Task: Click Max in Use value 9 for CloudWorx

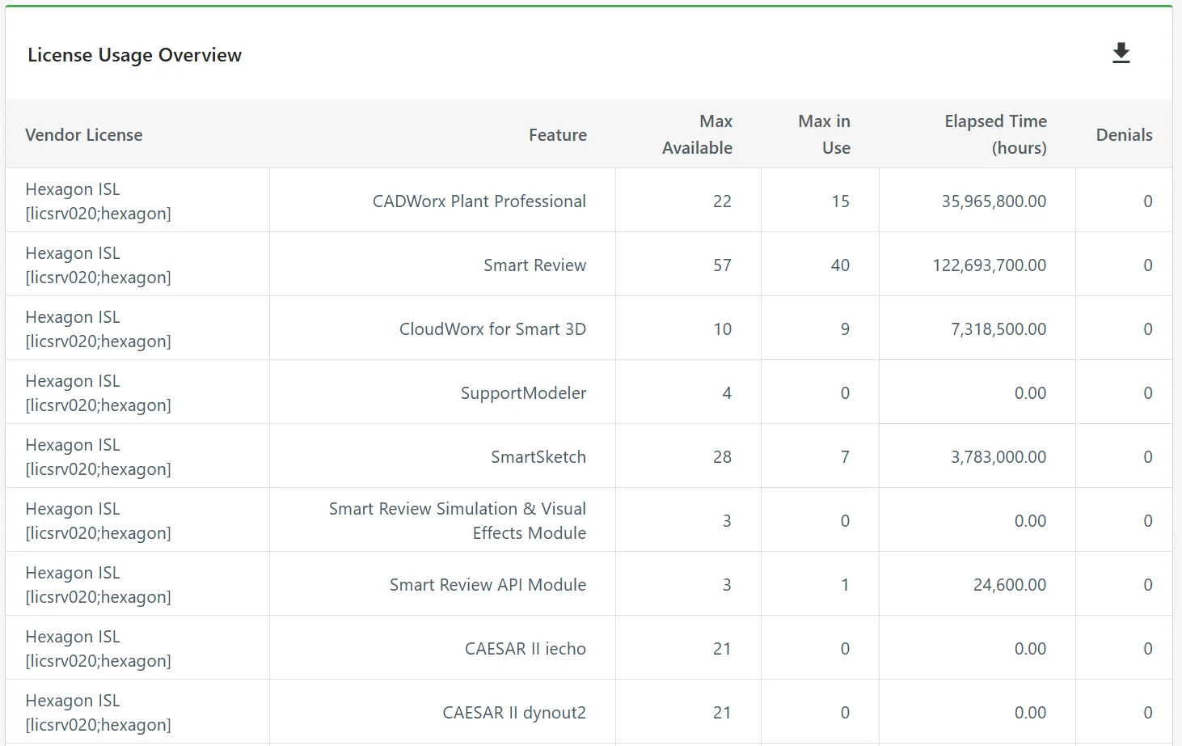Action: [845, 329]
